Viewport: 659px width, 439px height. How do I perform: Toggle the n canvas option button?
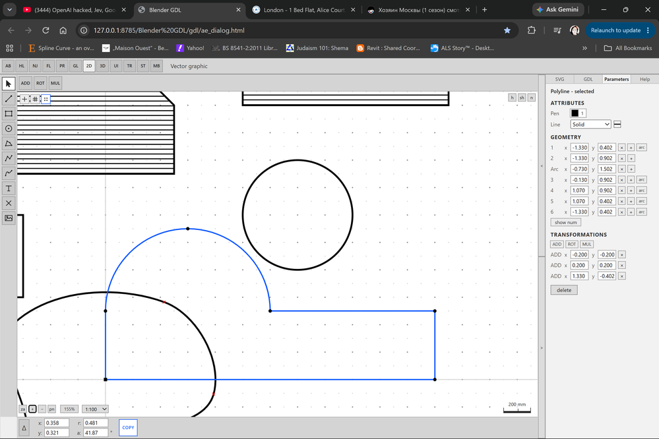coord(531,98)
